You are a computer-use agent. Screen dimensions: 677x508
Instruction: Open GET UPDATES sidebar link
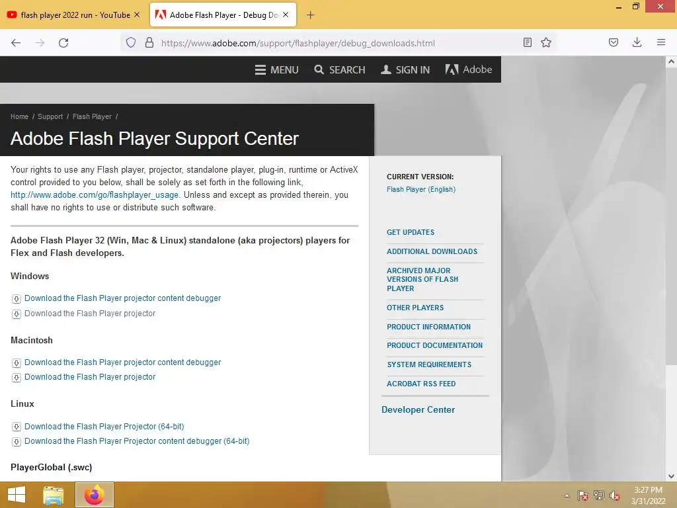pyautogui.click(x=411, y=232)
